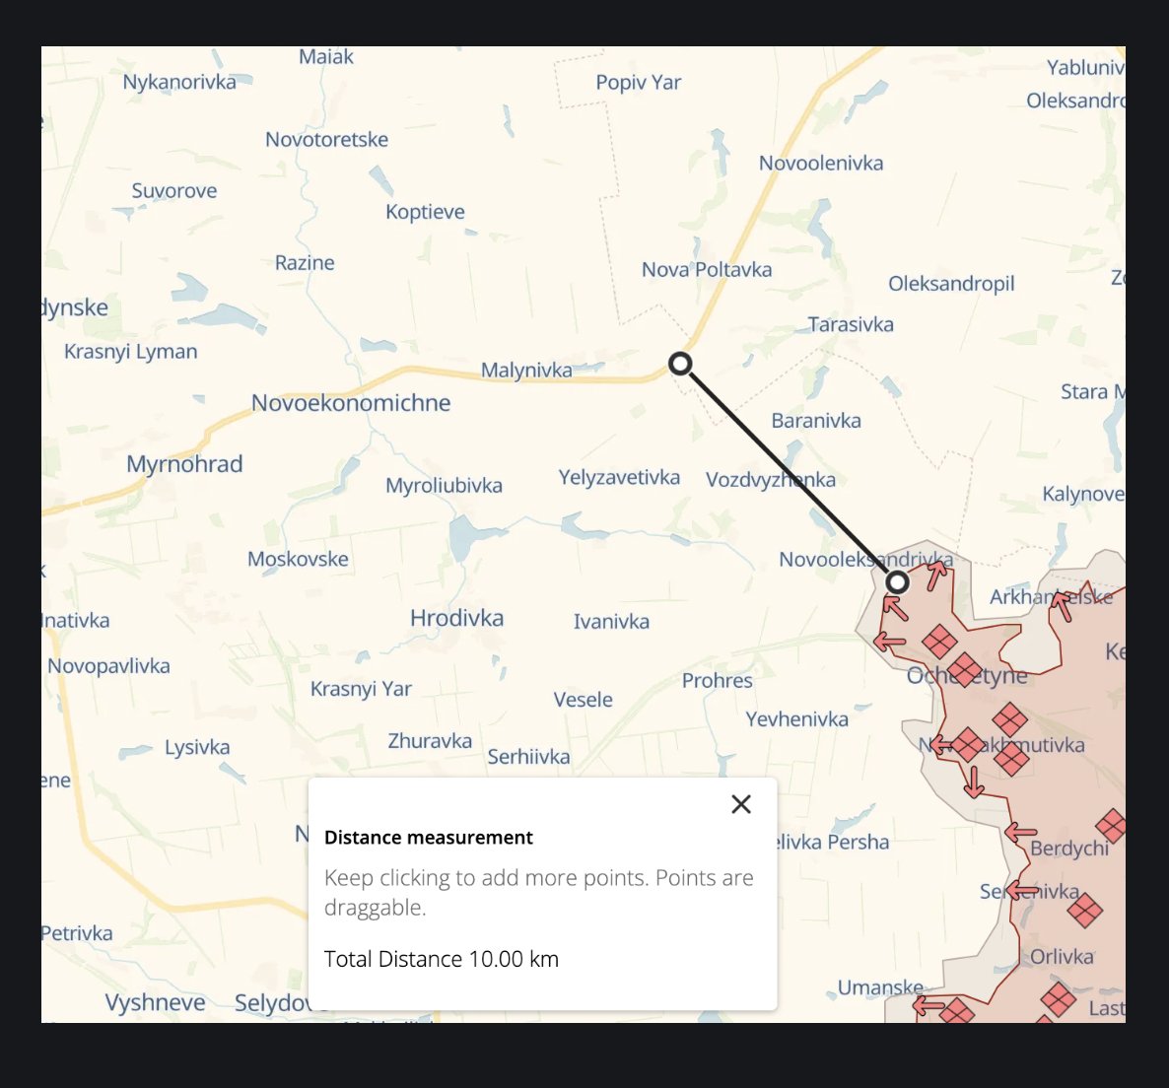Click the Ivanivka village label
Image resolution: width=1169 pixels, height=1088 pixels.
point(611,621)
